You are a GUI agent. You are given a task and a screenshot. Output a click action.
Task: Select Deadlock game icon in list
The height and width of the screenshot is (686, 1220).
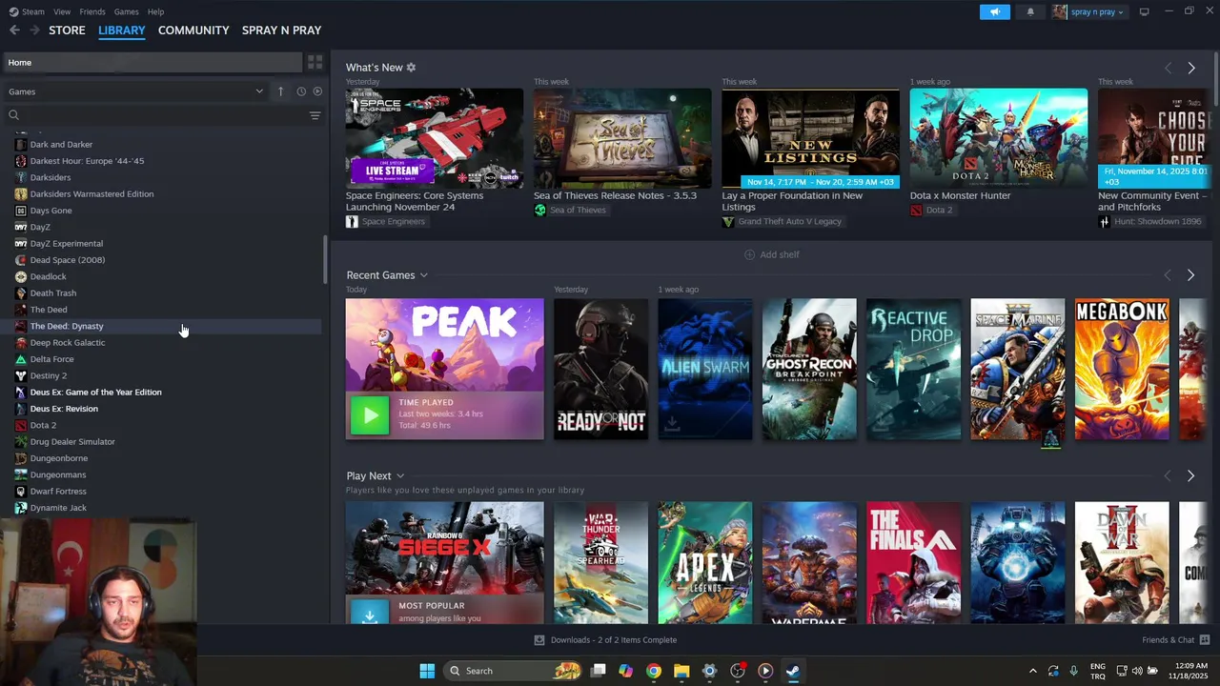(x=21, y=276)
